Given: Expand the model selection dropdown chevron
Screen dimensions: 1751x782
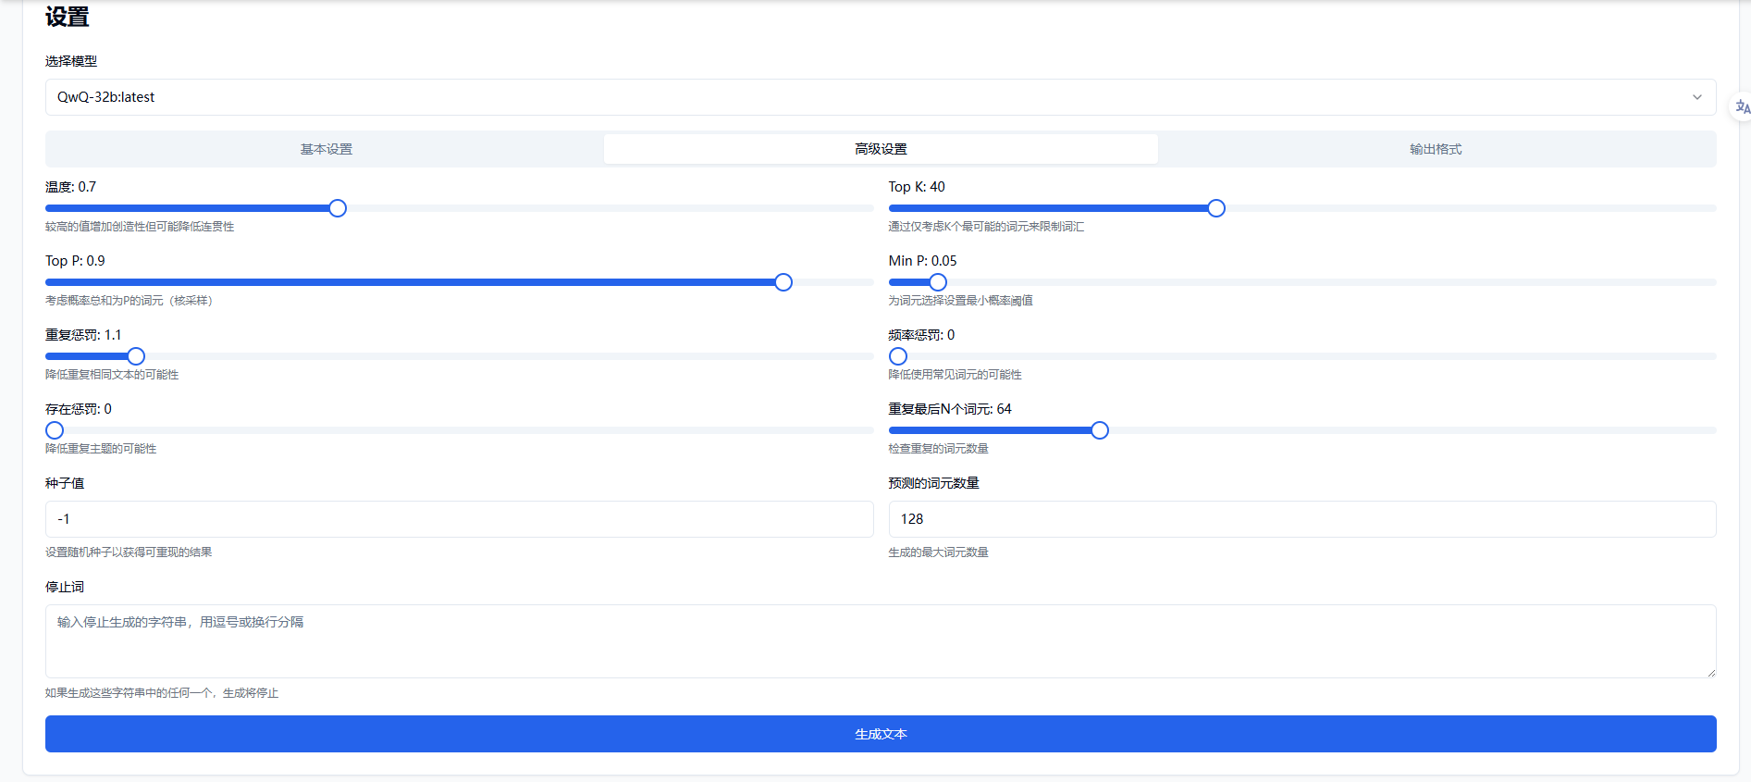Looking at the screenshot, I should point(1696,97).
